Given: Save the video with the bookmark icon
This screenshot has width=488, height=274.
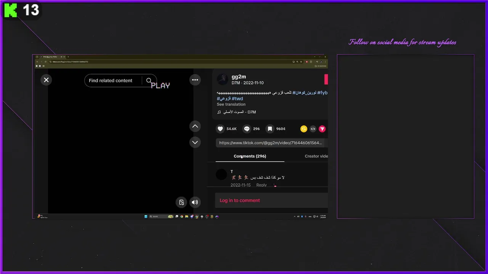Looking at the screenshot, I should pyautogui.click(x=270, y=129).
